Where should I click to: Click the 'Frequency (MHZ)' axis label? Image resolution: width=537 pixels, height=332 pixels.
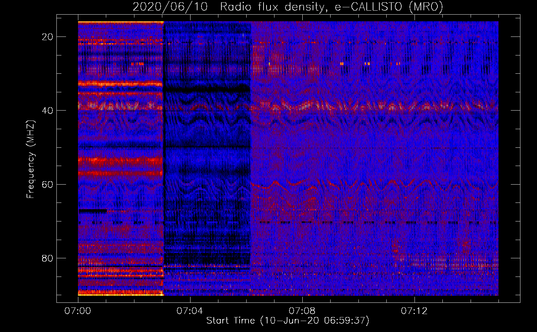pos(31,159)
